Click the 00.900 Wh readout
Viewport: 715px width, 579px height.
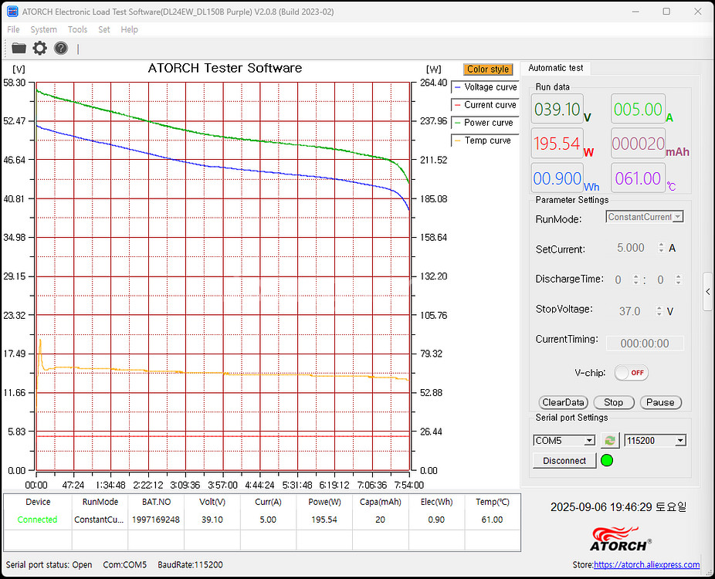coord(557,178)
